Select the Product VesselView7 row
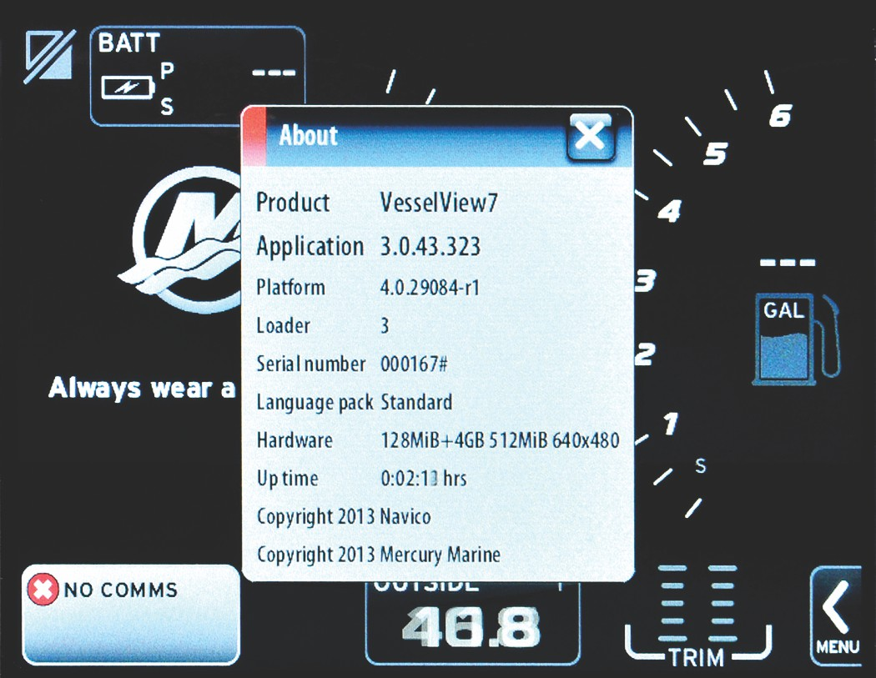Image resolution: width=876 pixels, height=678 pixels. tap(376, 202)
